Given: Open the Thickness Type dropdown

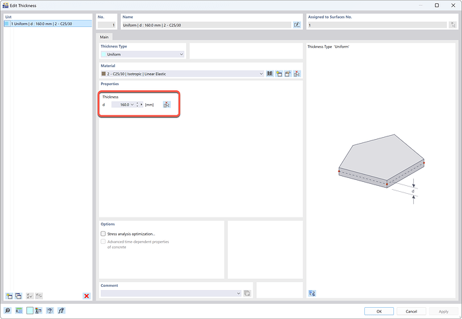Looking at the screenshot, I should coord(181,55).
